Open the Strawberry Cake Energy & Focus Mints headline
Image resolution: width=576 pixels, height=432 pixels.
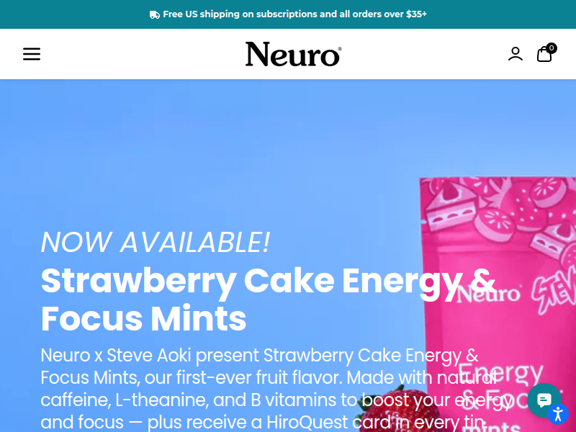[x=268, y=299]
